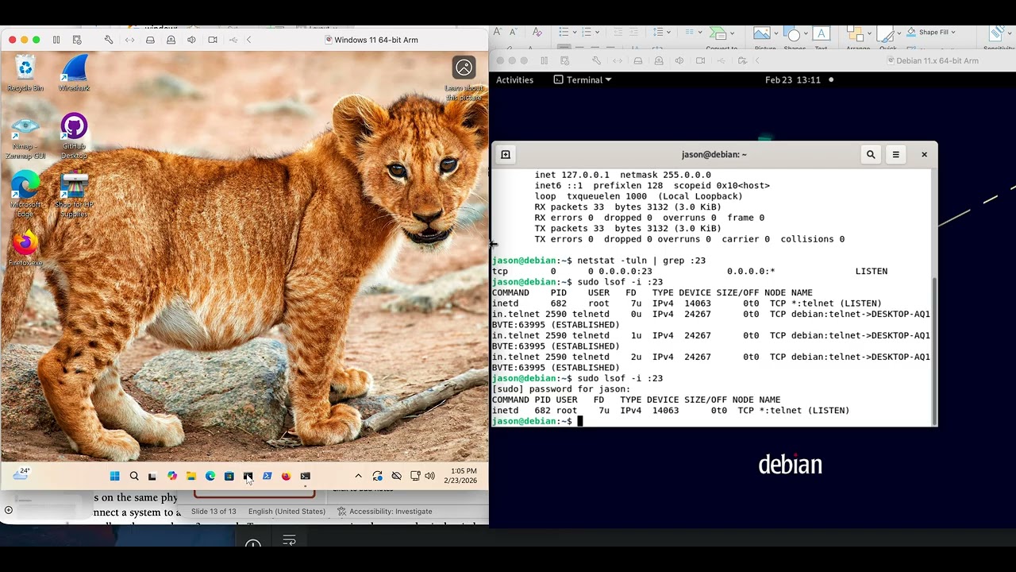Open the running terminal app in Windows taskbar

click(305, 476)
